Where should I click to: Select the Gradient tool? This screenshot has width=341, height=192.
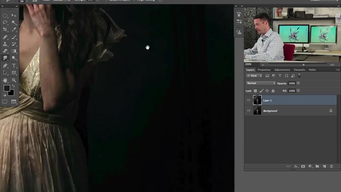click(x=14, y=51)
